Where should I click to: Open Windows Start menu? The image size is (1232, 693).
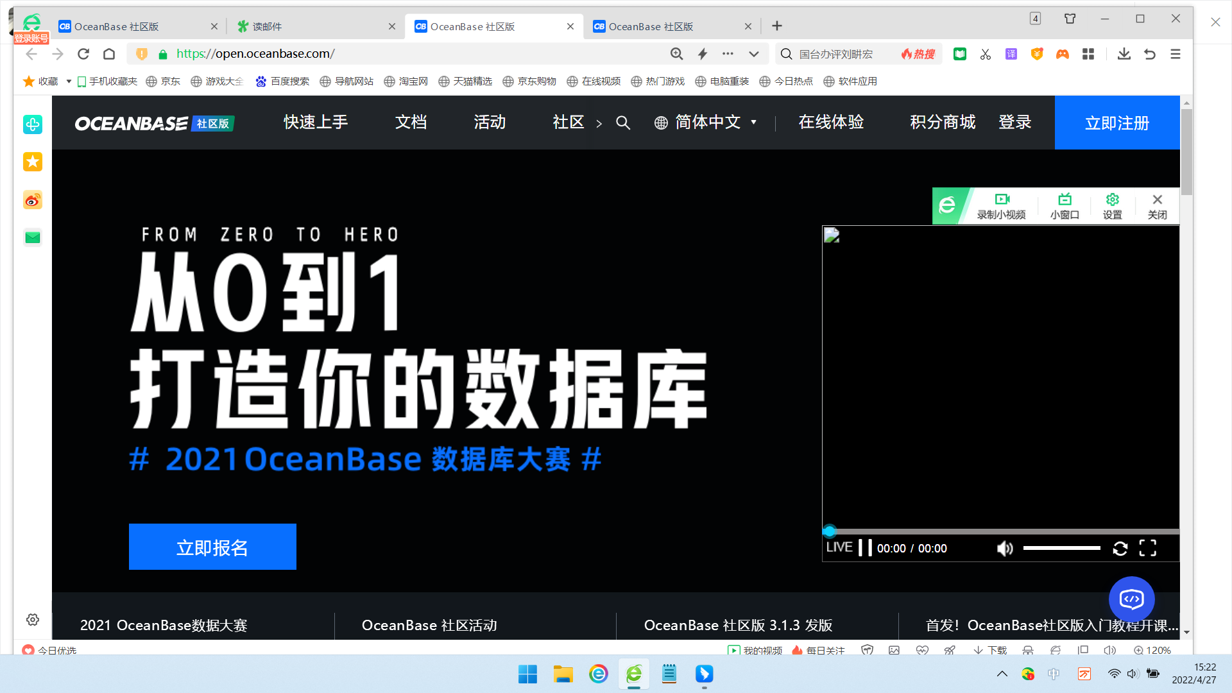point(527,674)
